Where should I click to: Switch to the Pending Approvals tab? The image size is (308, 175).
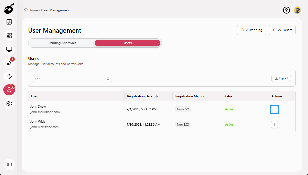tap(62, 43)
